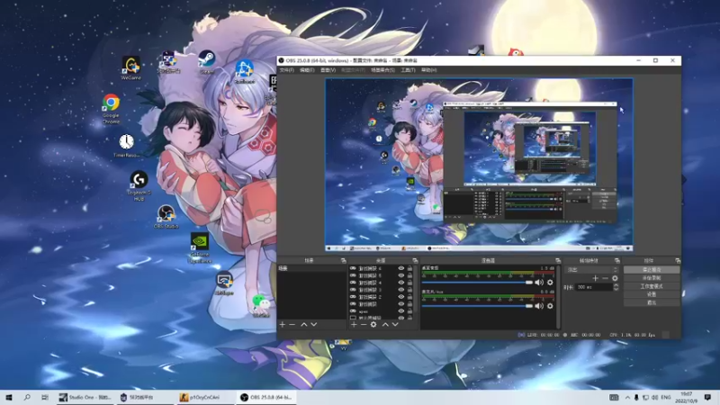Lock the apex source
720x405 pixels.
point(409,311)
